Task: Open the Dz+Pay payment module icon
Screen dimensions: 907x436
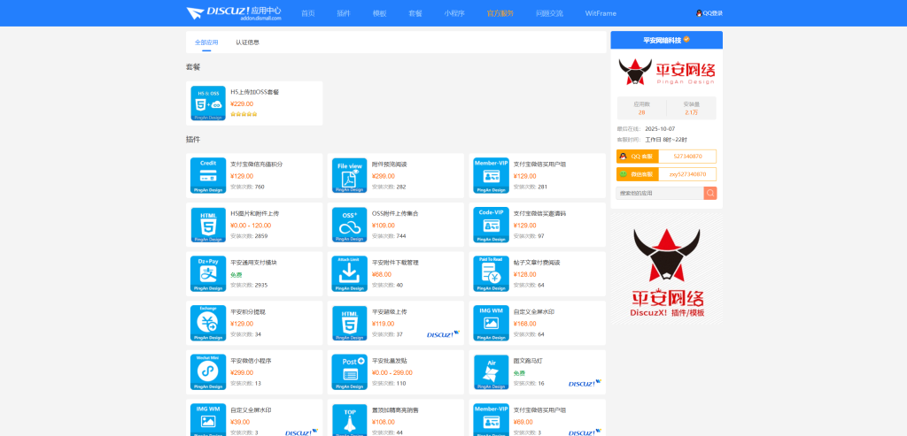Action: coord(208,273)
